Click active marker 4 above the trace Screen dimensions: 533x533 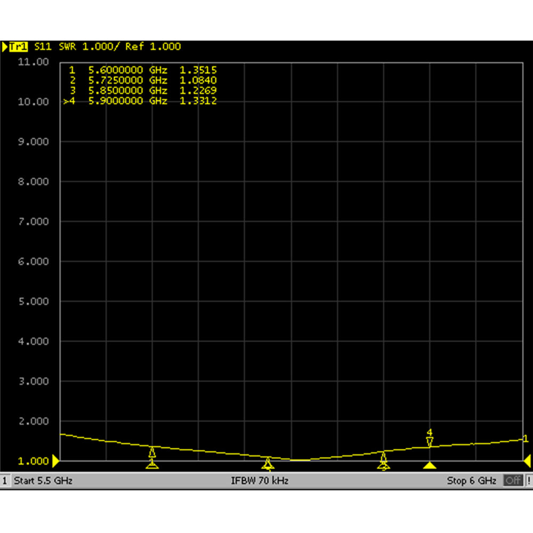[x=429, y=438]
